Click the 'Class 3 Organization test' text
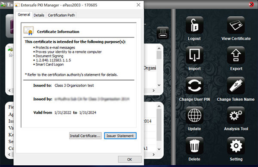 click(x=74, y=86)
